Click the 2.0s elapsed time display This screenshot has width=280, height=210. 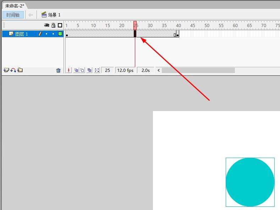tap(146, 70)
